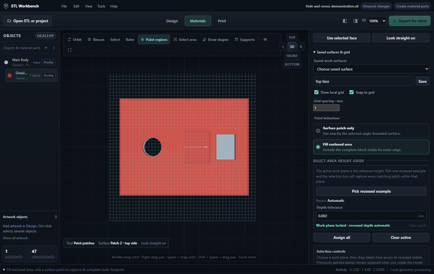Open the Supports tool
This screenshot has width=434, height=274.
245,39
